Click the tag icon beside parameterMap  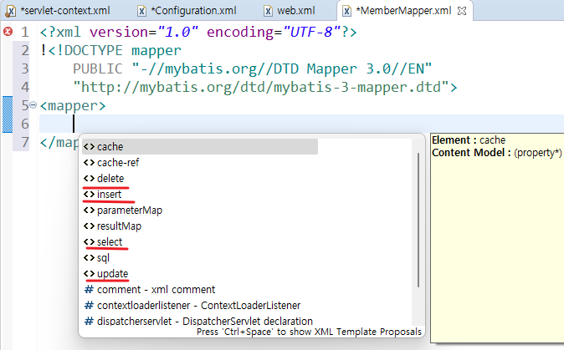tap(89, 210)
